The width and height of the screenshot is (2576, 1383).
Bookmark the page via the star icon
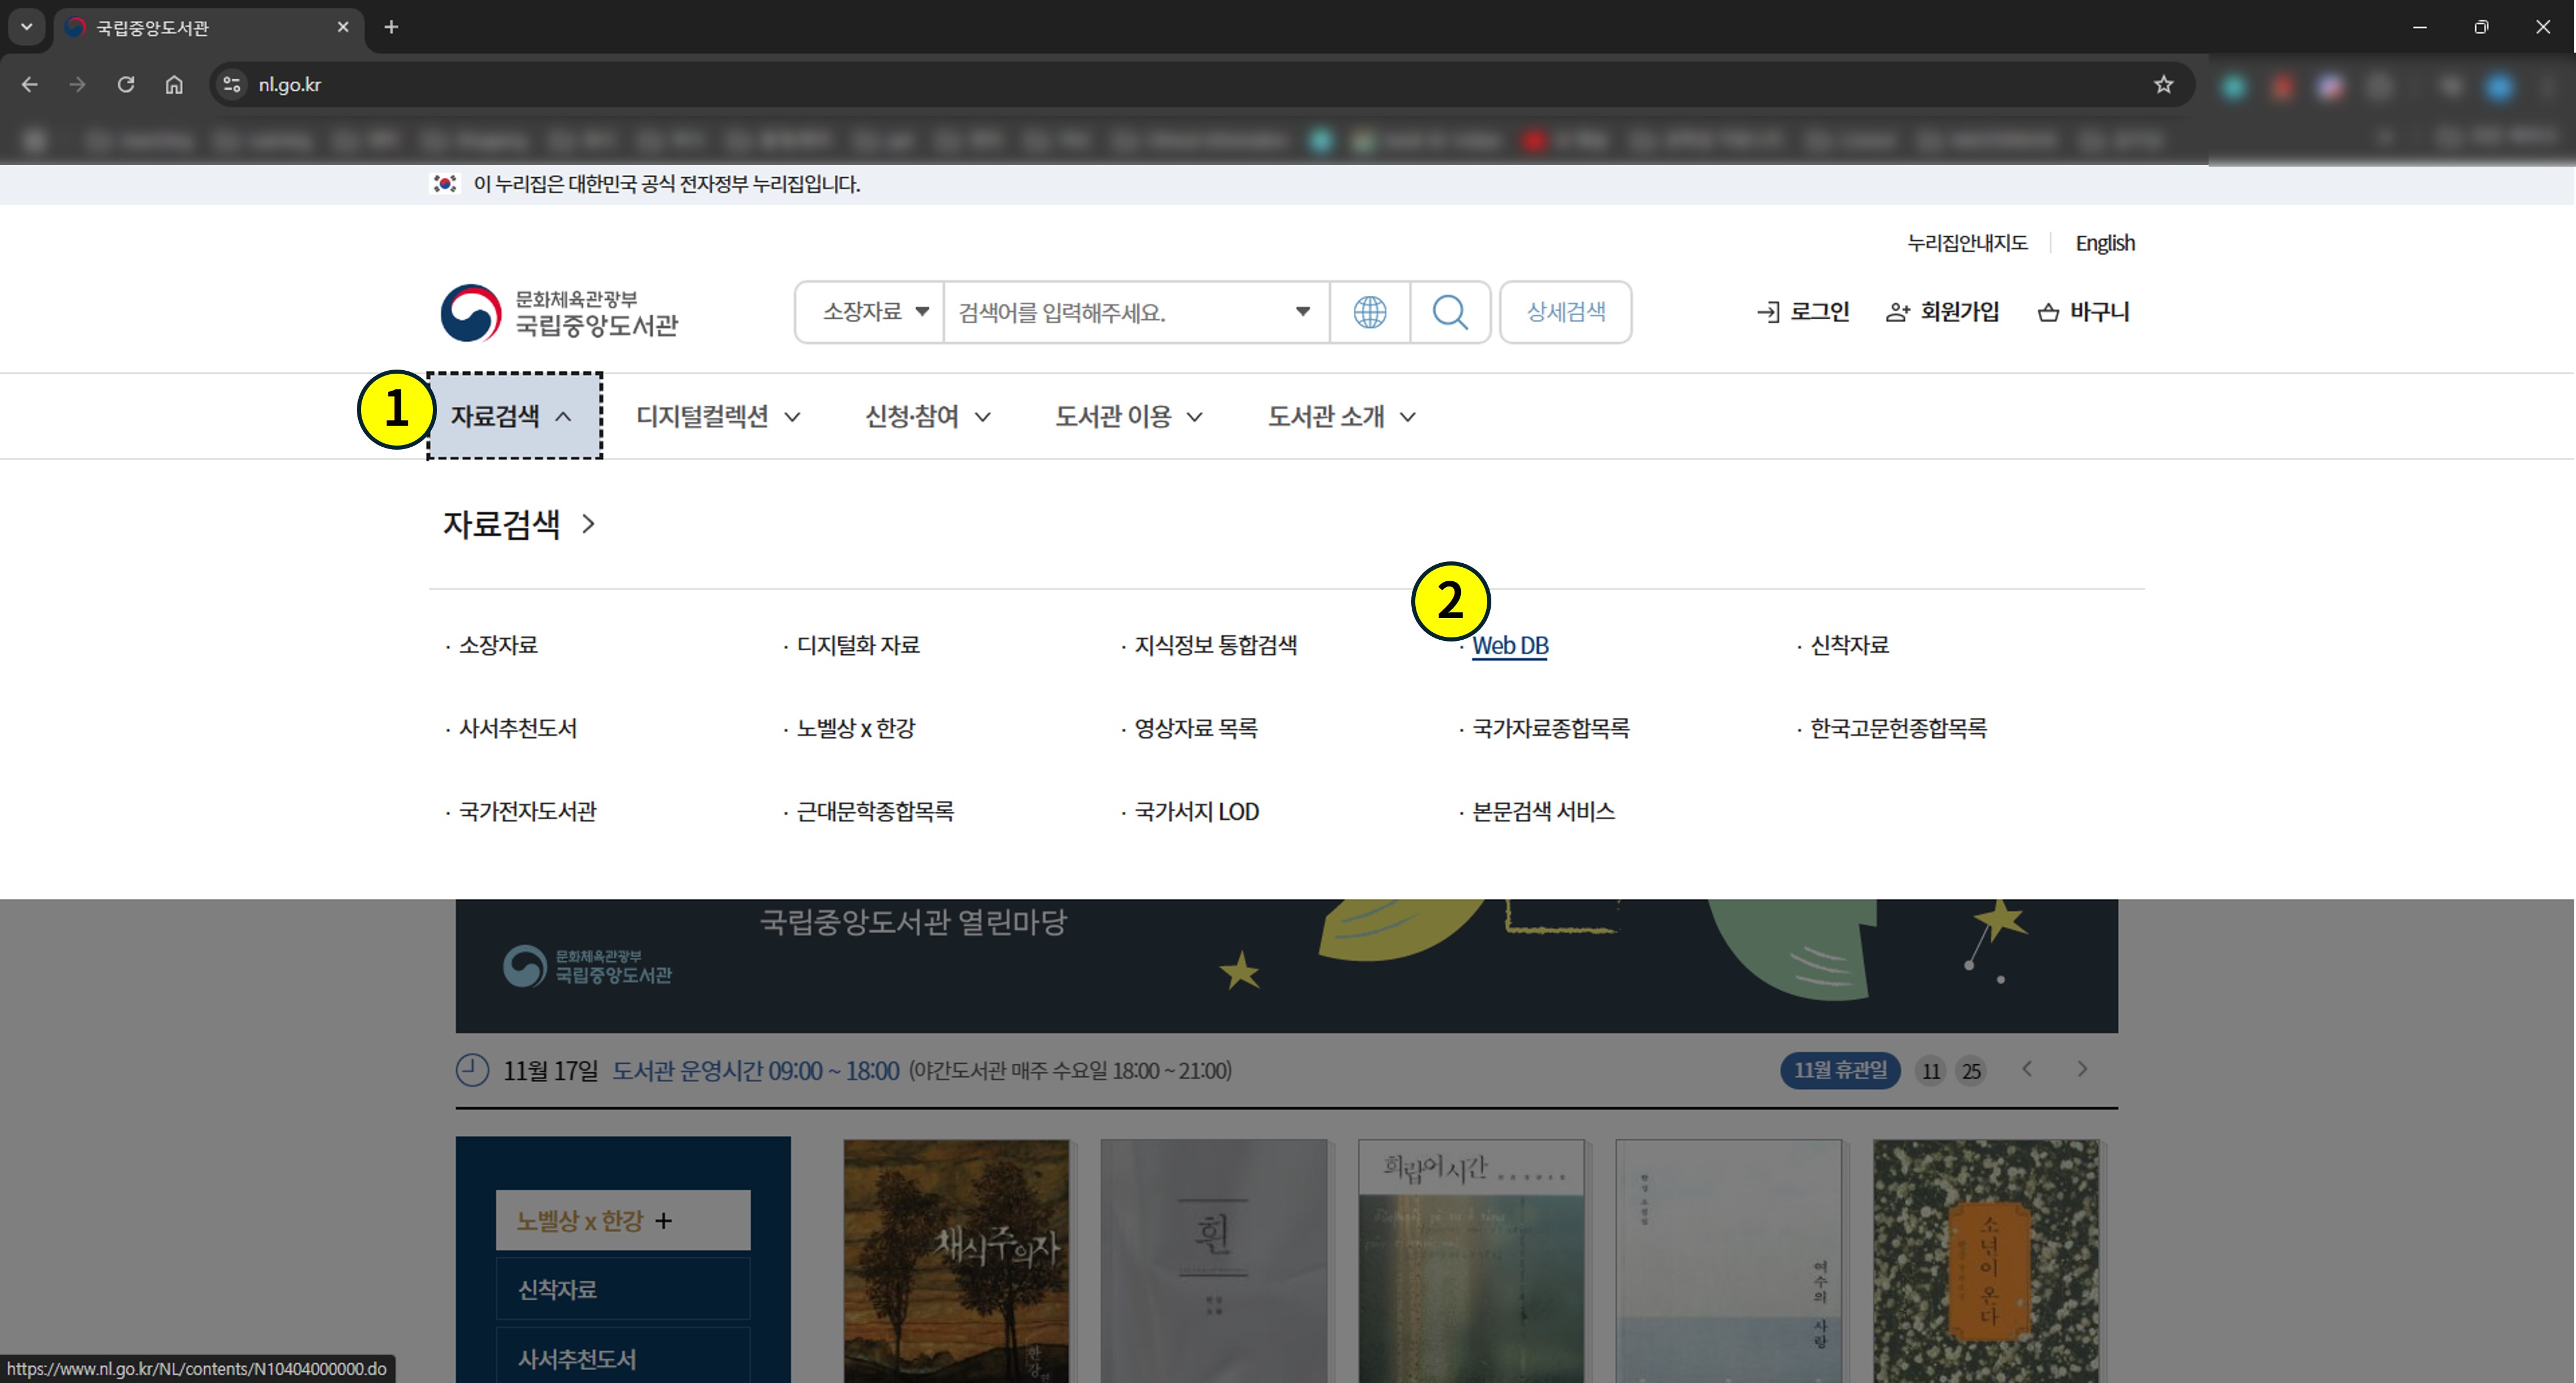2163,85
